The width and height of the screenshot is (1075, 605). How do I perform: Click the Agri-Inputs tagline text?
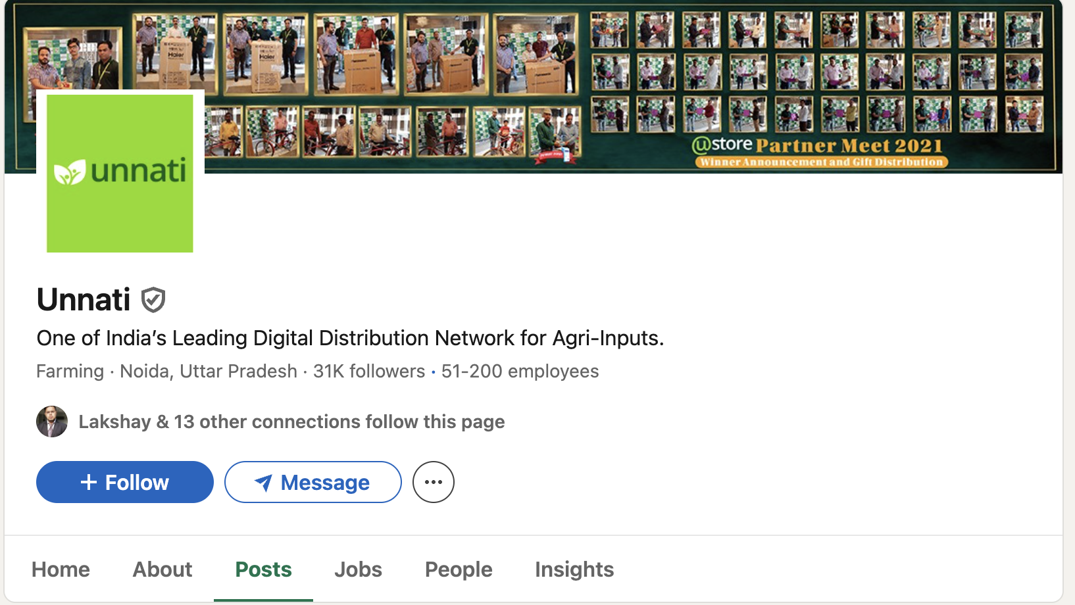coord(350,338)
